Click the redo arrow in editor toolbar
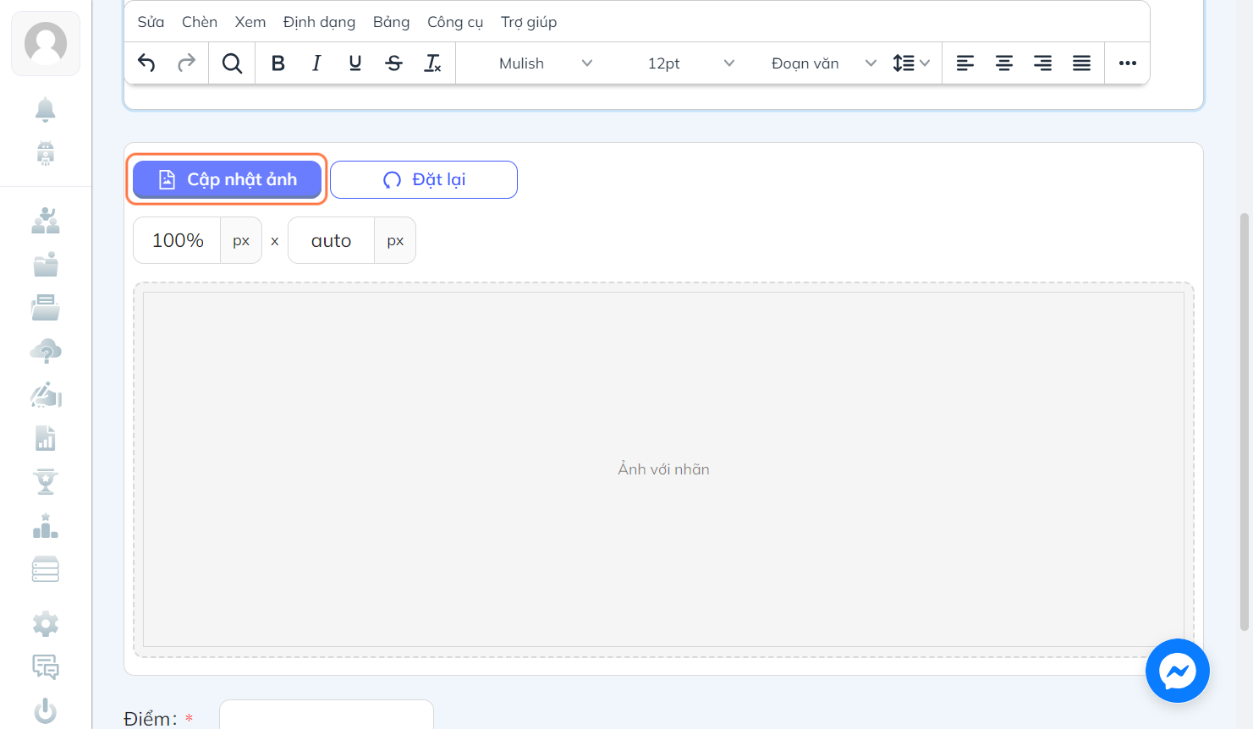The image size is (1253, 729). pyautogui.click(x=186, y=63)
